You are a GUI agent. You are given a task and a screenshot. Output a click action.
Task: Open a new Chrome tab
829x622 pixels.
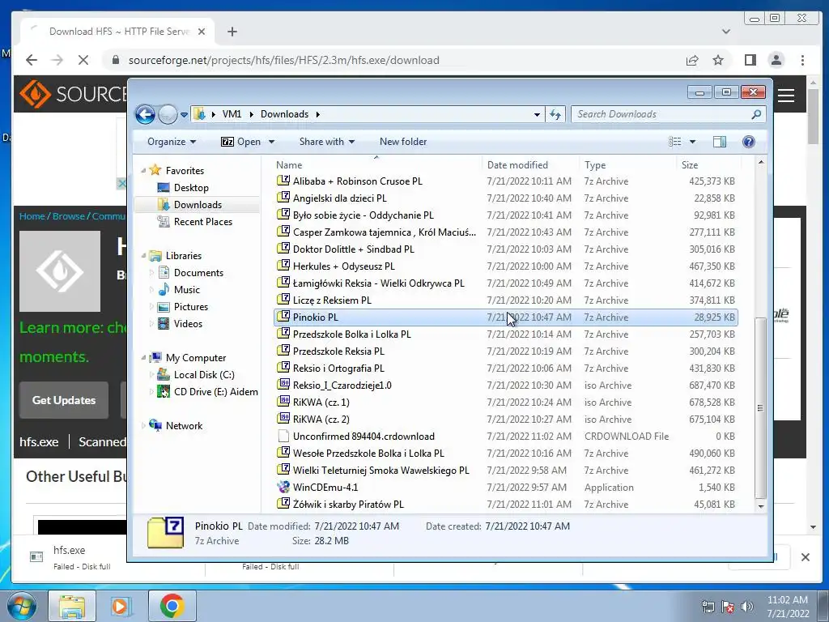click(x=232, y=32)
